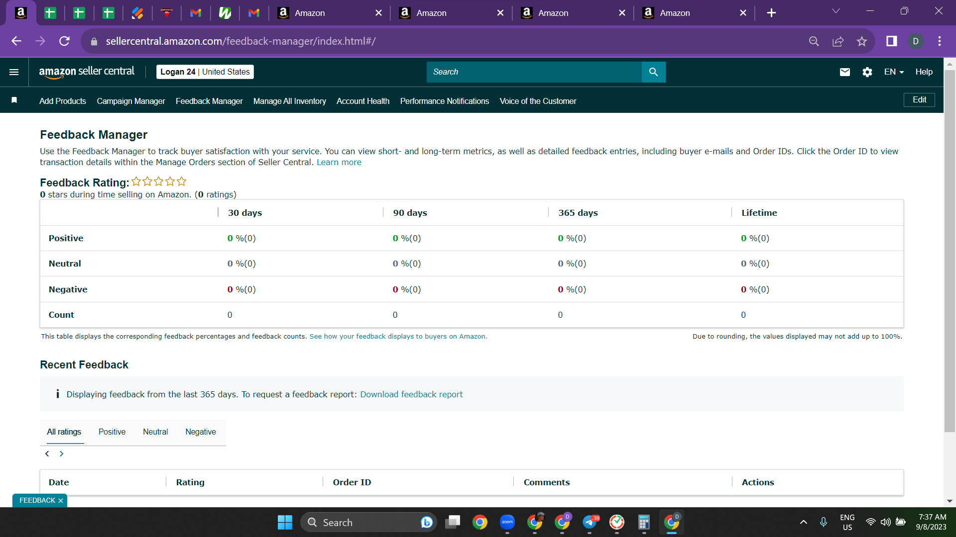Screen dimensions: 956x537
Task: Open Chrome profile D avatar
Action: point(916,41)
